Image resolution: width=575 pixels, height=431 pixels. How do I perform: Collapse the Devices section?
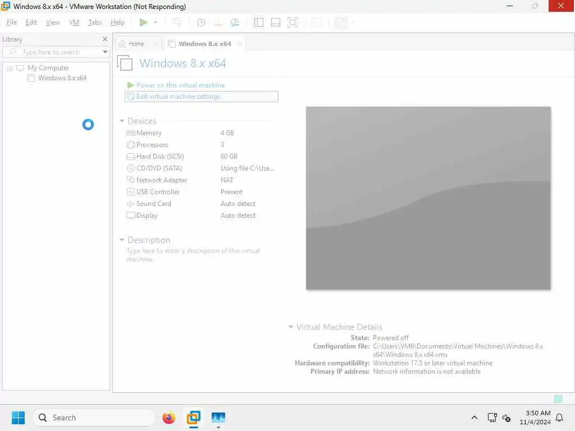121,121
